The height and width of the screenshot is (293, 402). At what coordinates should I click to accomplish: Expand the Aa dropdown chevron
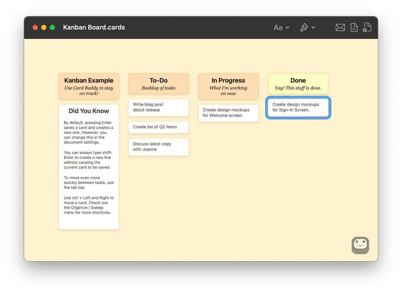(287, 27)
